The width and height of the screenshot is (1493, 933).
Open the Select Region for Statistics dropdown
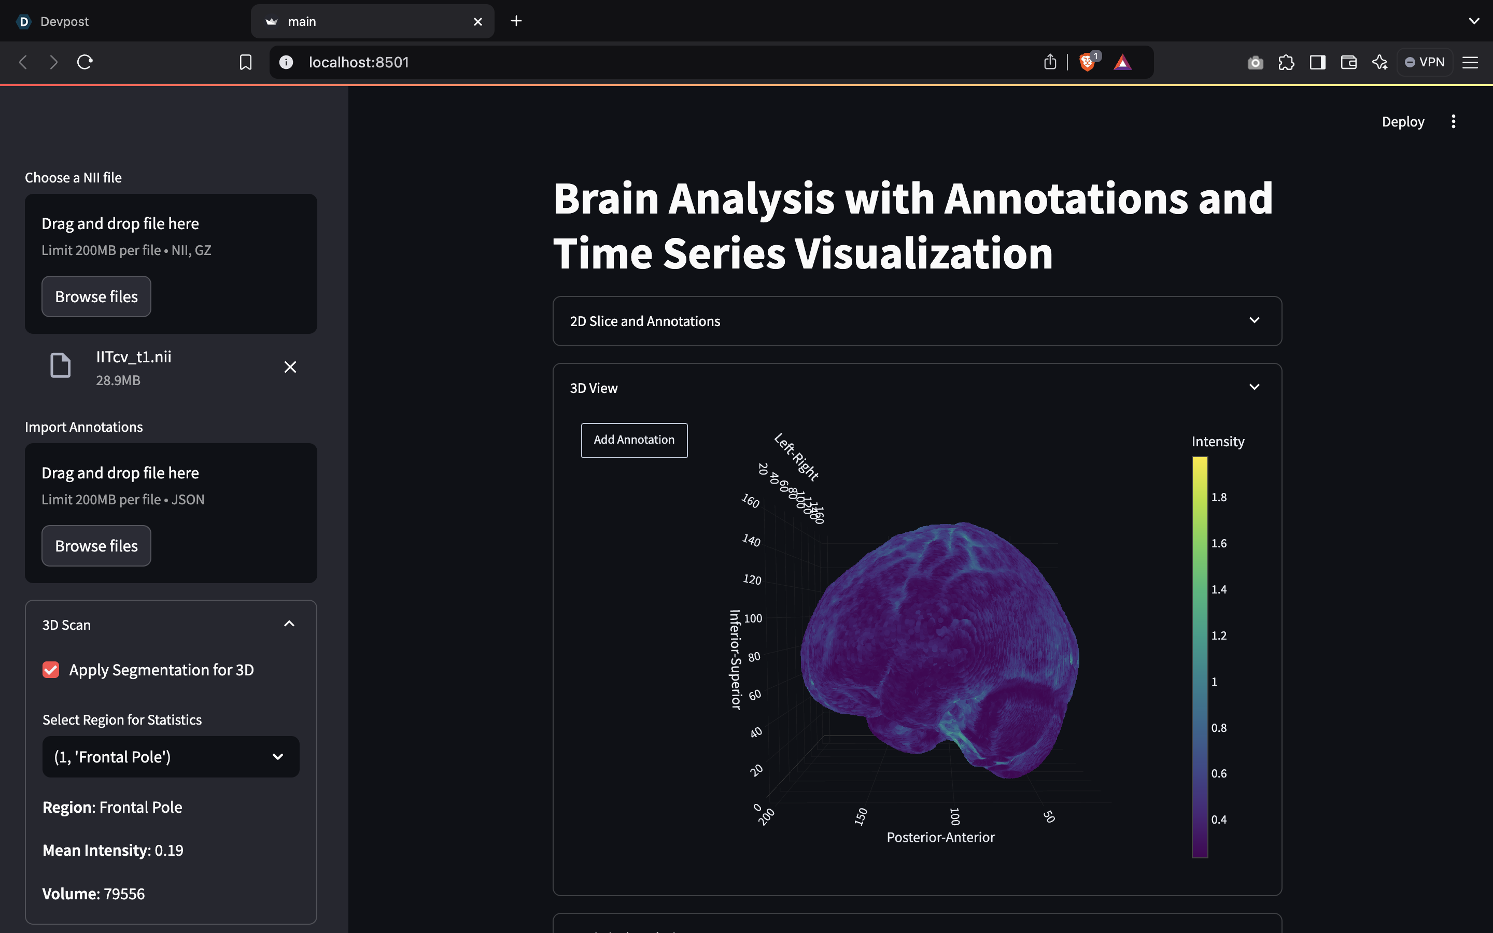(x=170, y=757)
